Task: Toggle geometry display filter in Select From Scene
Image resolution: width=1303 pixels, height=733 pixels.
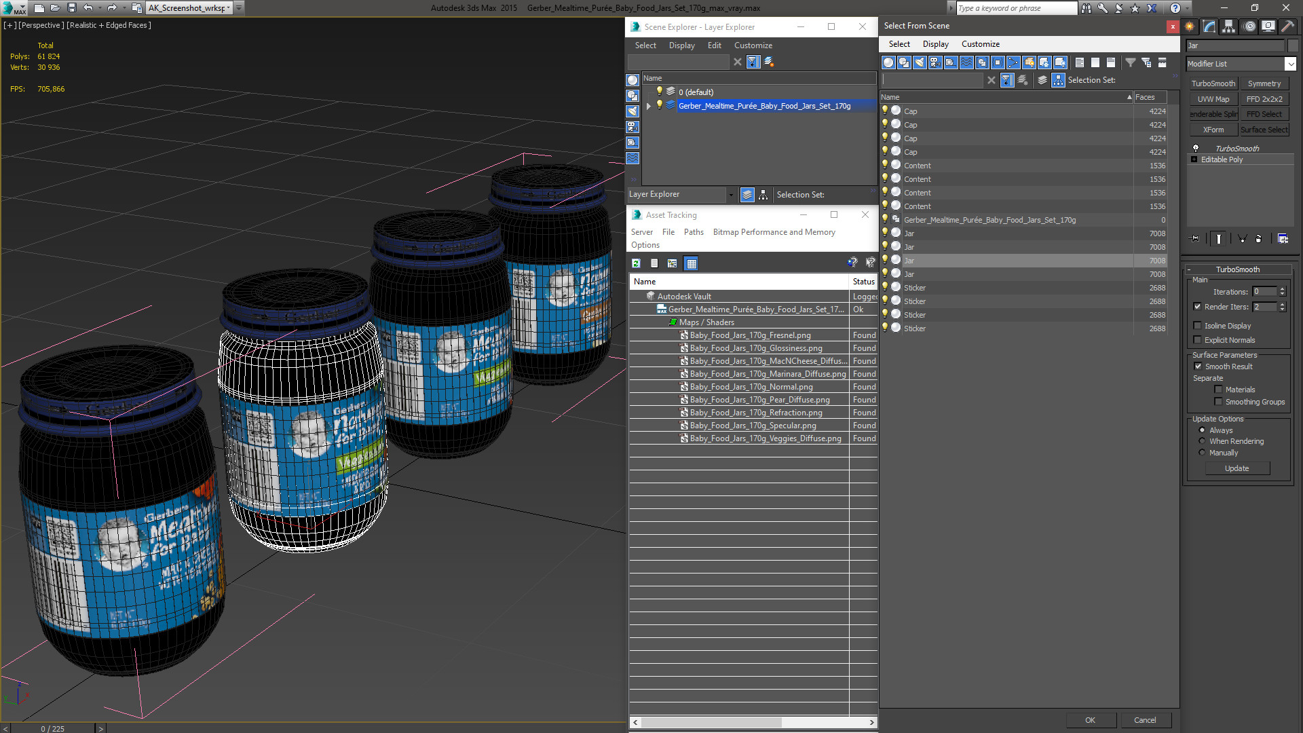Action: pos(888,62)
